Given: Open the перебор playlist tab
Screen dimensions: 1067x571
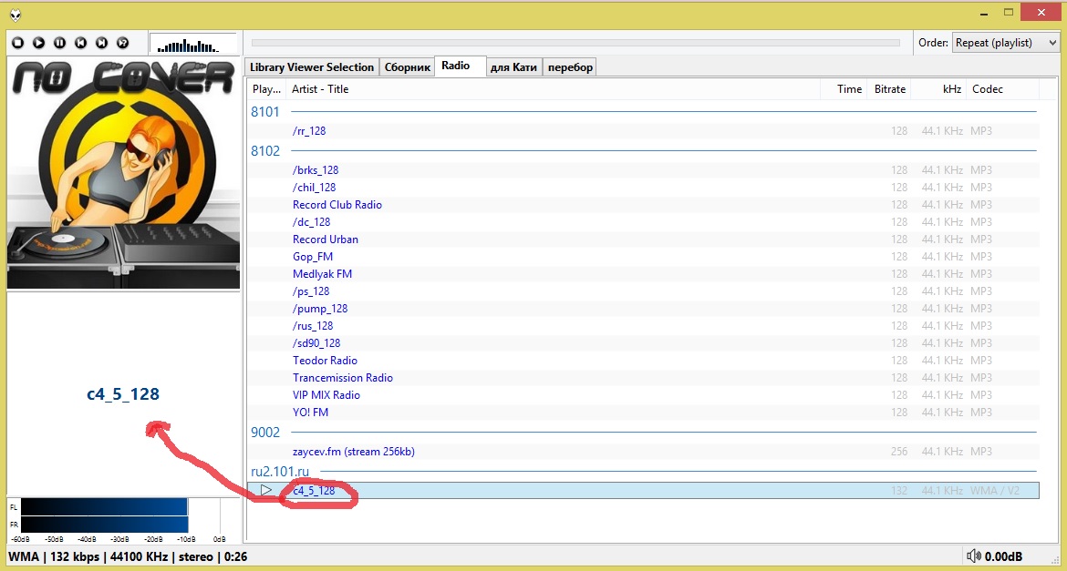Looking at the screenshot, I should [x=570, y=67].
